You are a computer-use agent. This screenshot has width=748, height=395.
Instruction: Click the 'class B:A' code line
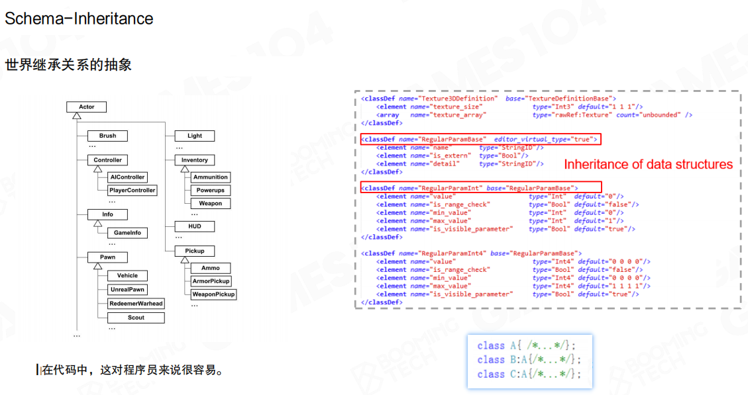pos(528,359)
